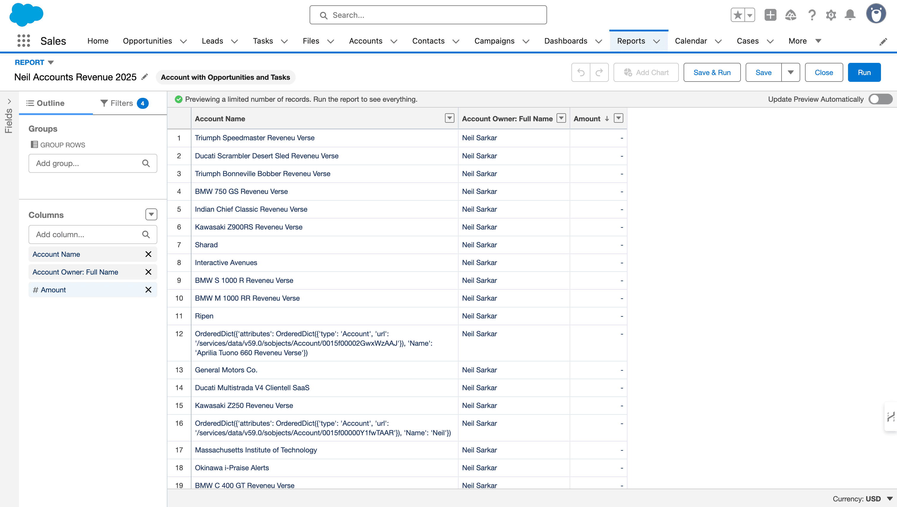Open the Dashboards navigation tab
This screenshot has height=507, width=897.
[565, 41]
